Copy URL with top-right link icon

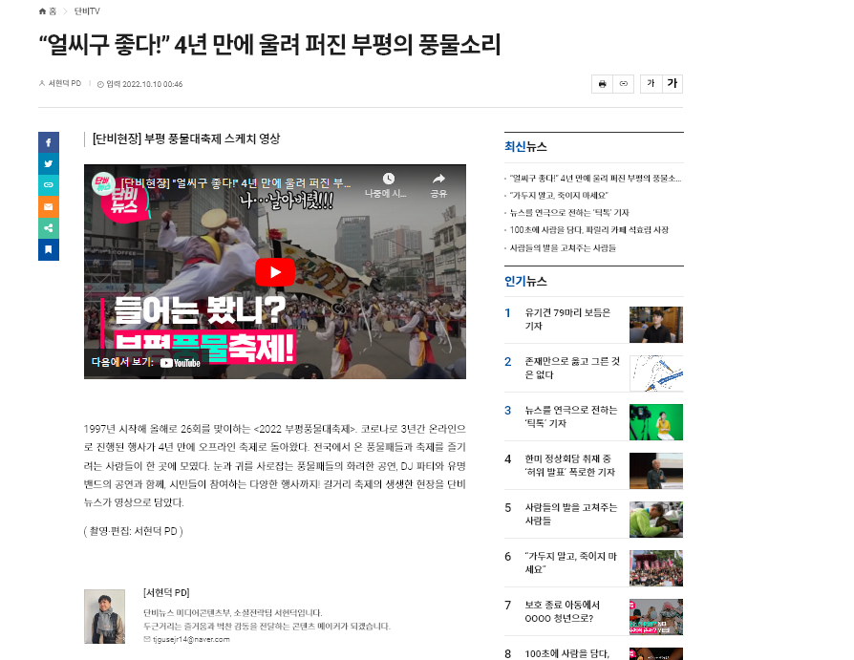624,84
